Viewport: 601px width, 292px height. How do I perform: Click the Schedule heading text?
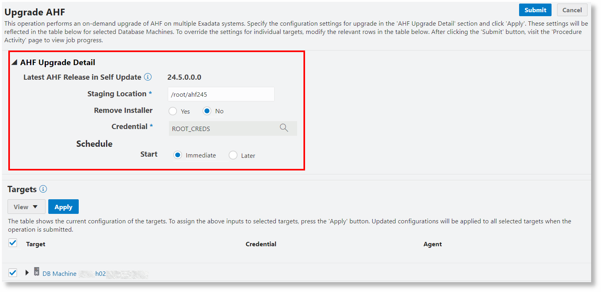[94, 144]
